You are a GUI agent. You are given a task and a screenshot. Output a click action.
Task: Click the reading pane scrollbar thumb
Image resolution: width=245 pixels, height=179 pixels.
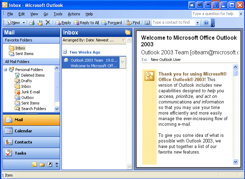[x=236, y=73]
